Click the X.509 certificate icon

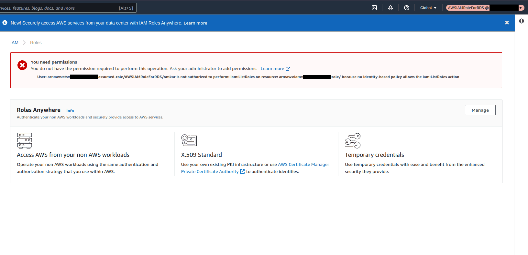tap(189, 140)
